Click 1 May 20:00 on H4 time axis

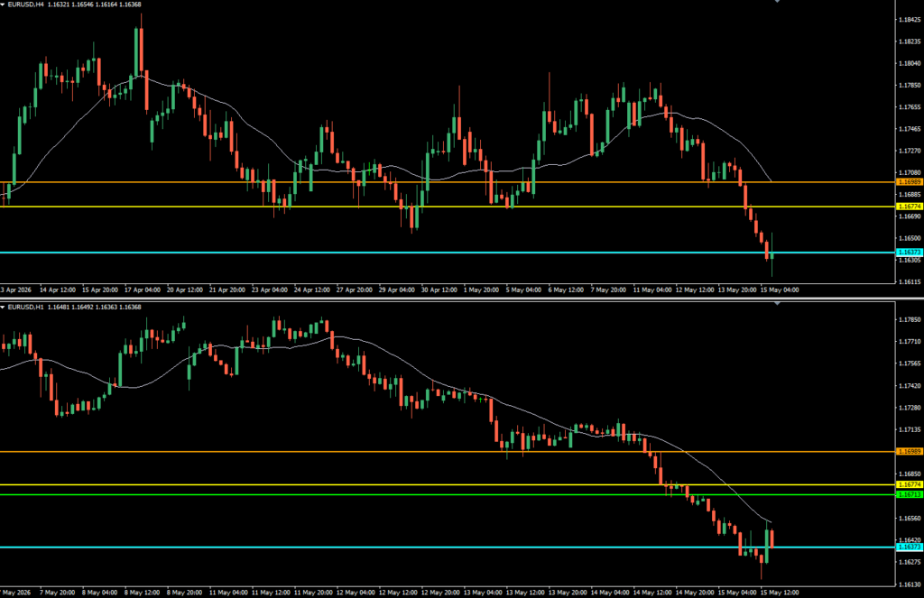click(x=482, y=290)
